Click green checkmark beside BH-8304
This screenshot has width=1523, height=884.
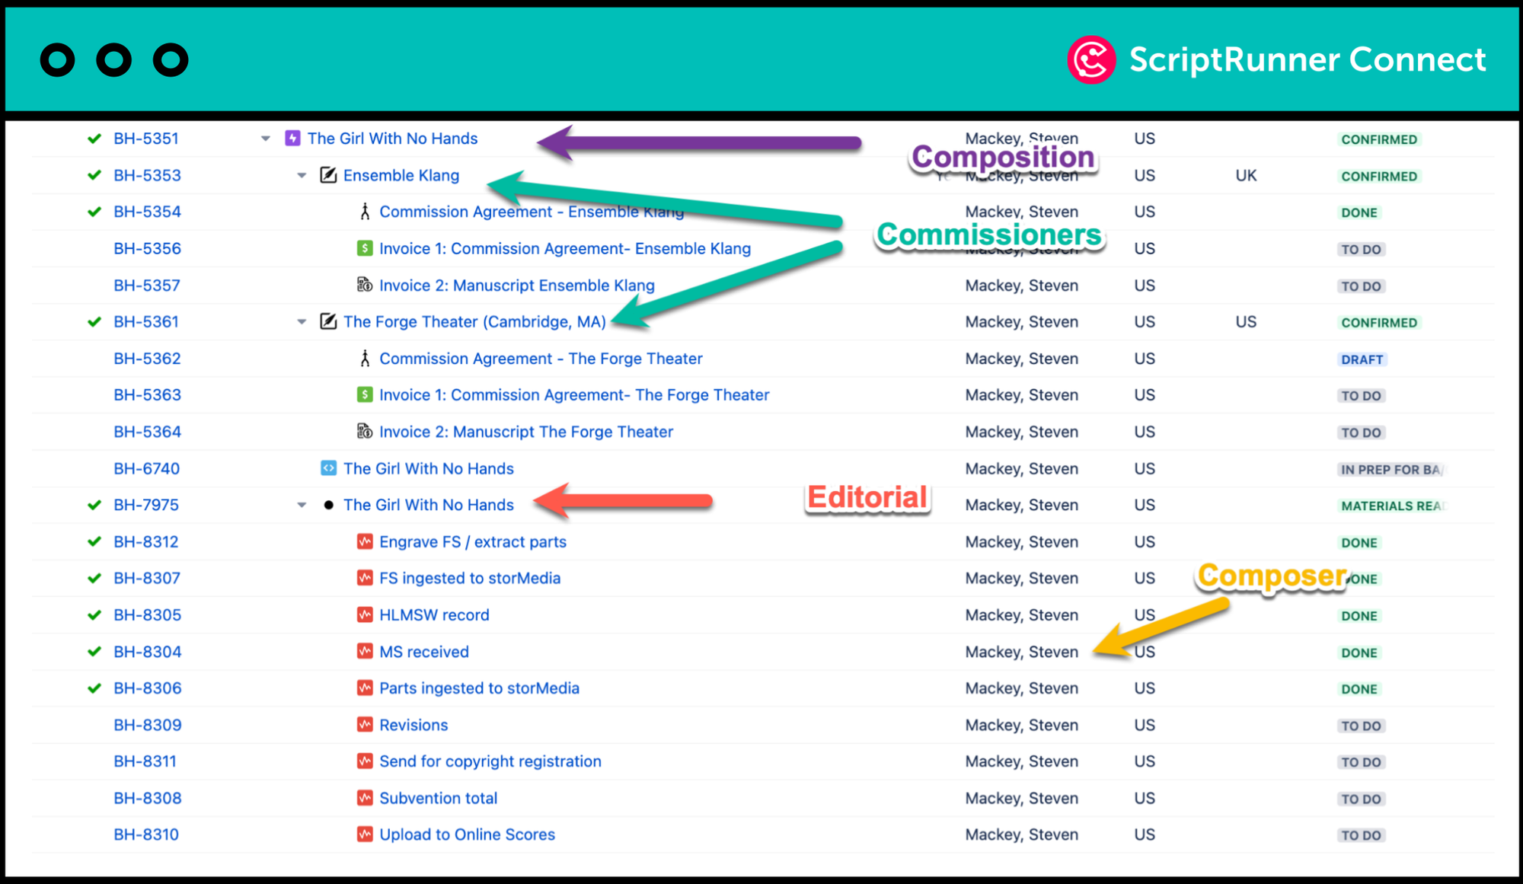pos(94,652)
